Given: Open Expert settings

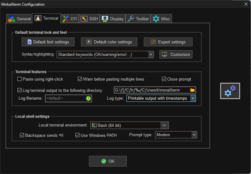Looking at the screenshot, I should [x=168, y=42].
